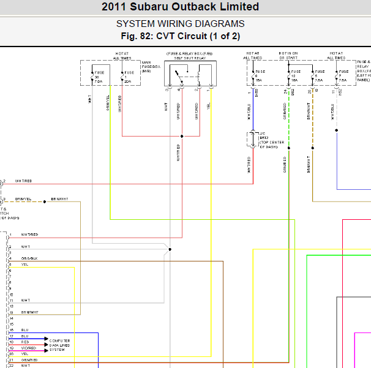Click the 'BLU' label at pin 17
This screenshot has height=368, width=371.
(x=25, y=336)
